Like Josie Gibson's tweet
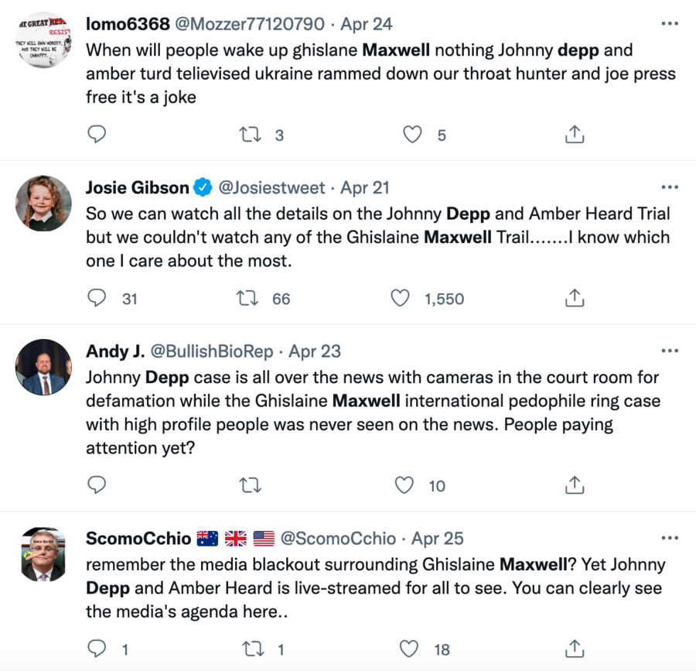696x671 pixels. click(400, 298)
